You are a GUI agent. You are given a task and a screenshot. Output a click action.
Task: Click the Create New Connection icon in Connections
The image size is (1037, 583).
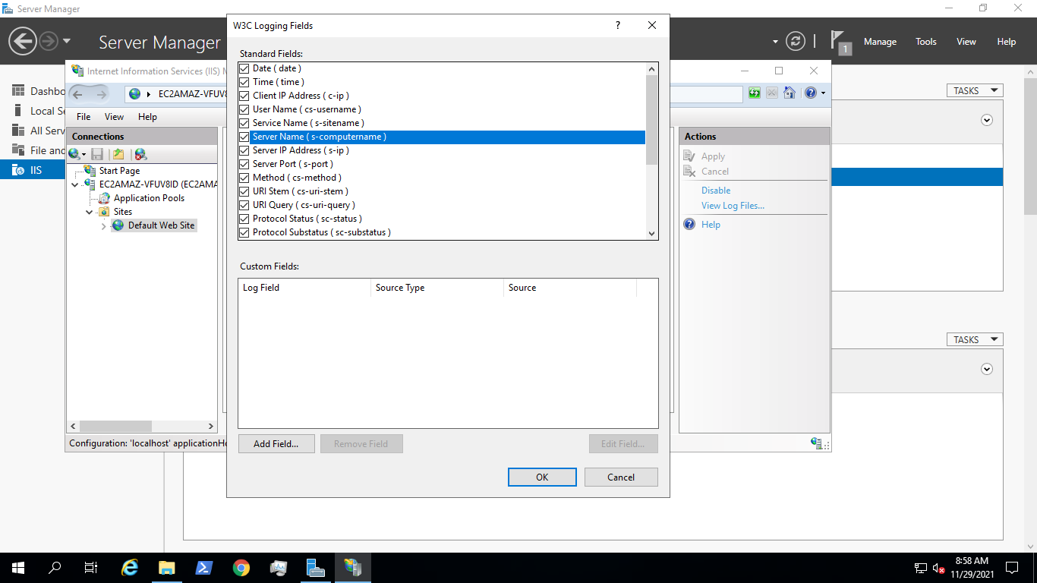pos(74,154)
